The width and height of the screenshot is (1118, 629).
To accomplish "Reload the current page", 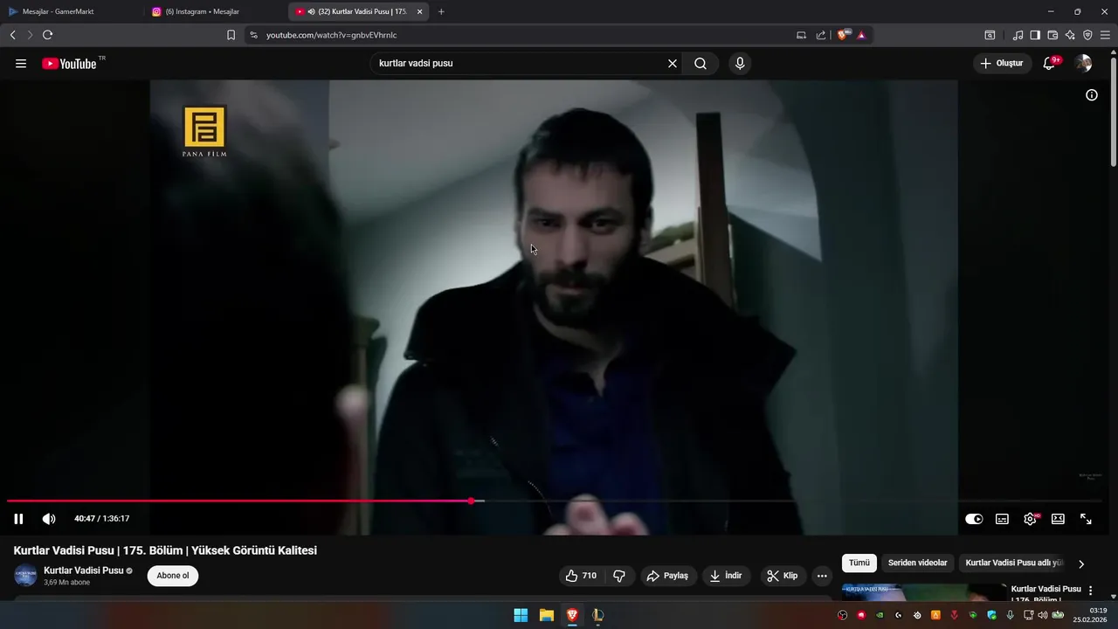I will [48, 35].
